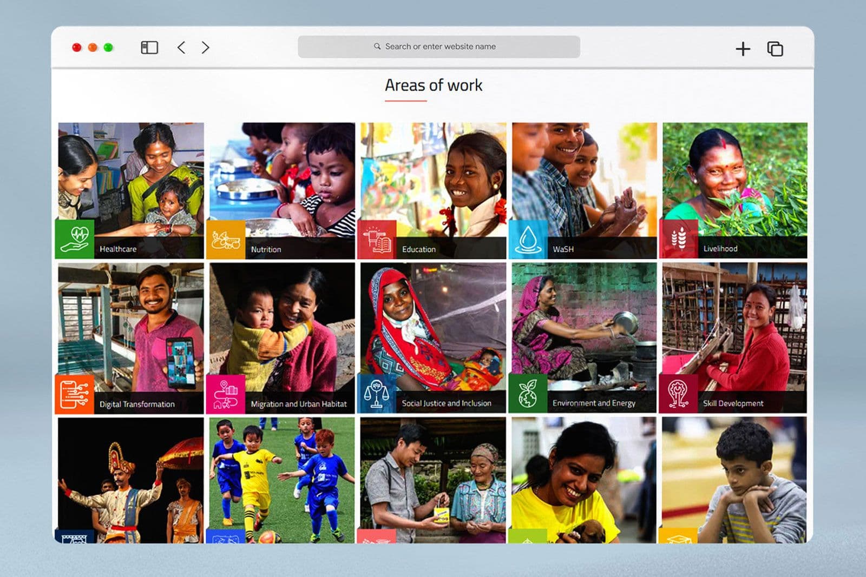Click the crimson Livelihood wheat icon
Viewport: 866px width, 577px height.
(679, 239)
